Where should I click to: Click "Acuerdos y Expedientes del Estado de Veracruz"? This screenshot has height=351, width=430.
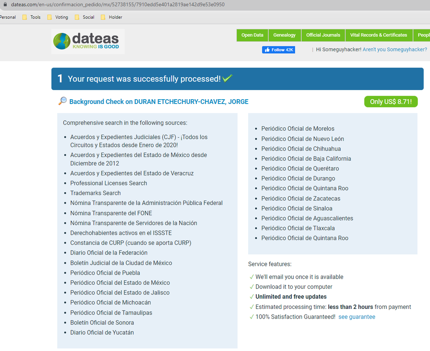[x=132, y=173]
